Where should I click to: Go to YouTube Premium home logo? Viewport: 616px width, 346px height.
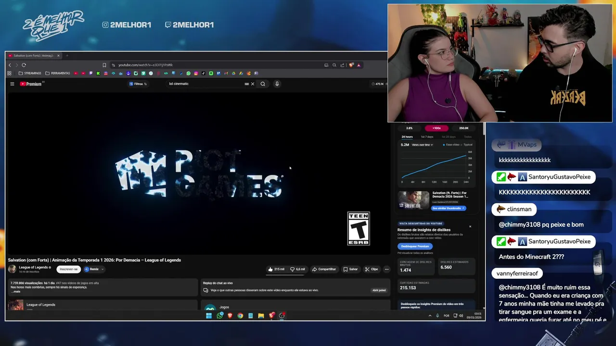(31, 84)
